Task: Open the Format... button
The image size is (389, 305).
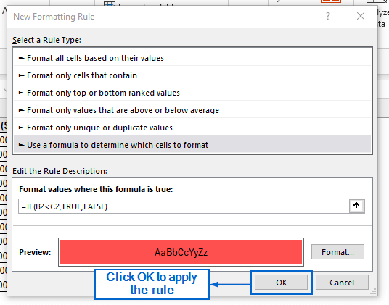Action: (337, 252)
